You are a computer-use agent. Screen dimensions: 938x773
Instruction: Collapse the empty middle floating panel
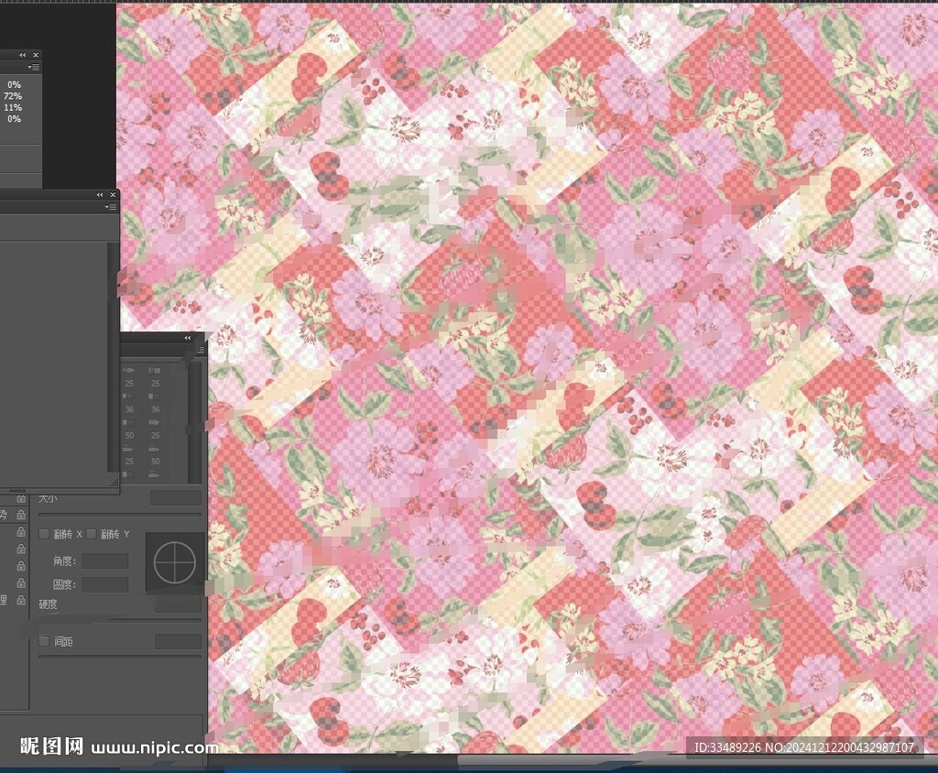coord(100,195)
